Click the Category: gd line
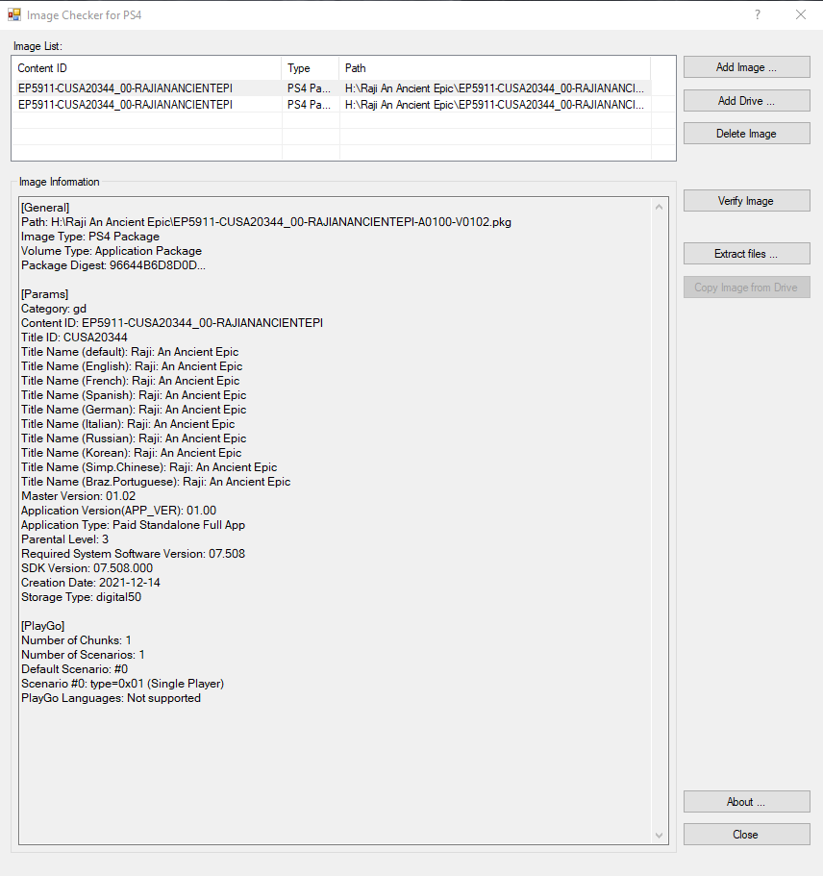The image size is (823, 876). pyautogui.click(x=54, y=309)
